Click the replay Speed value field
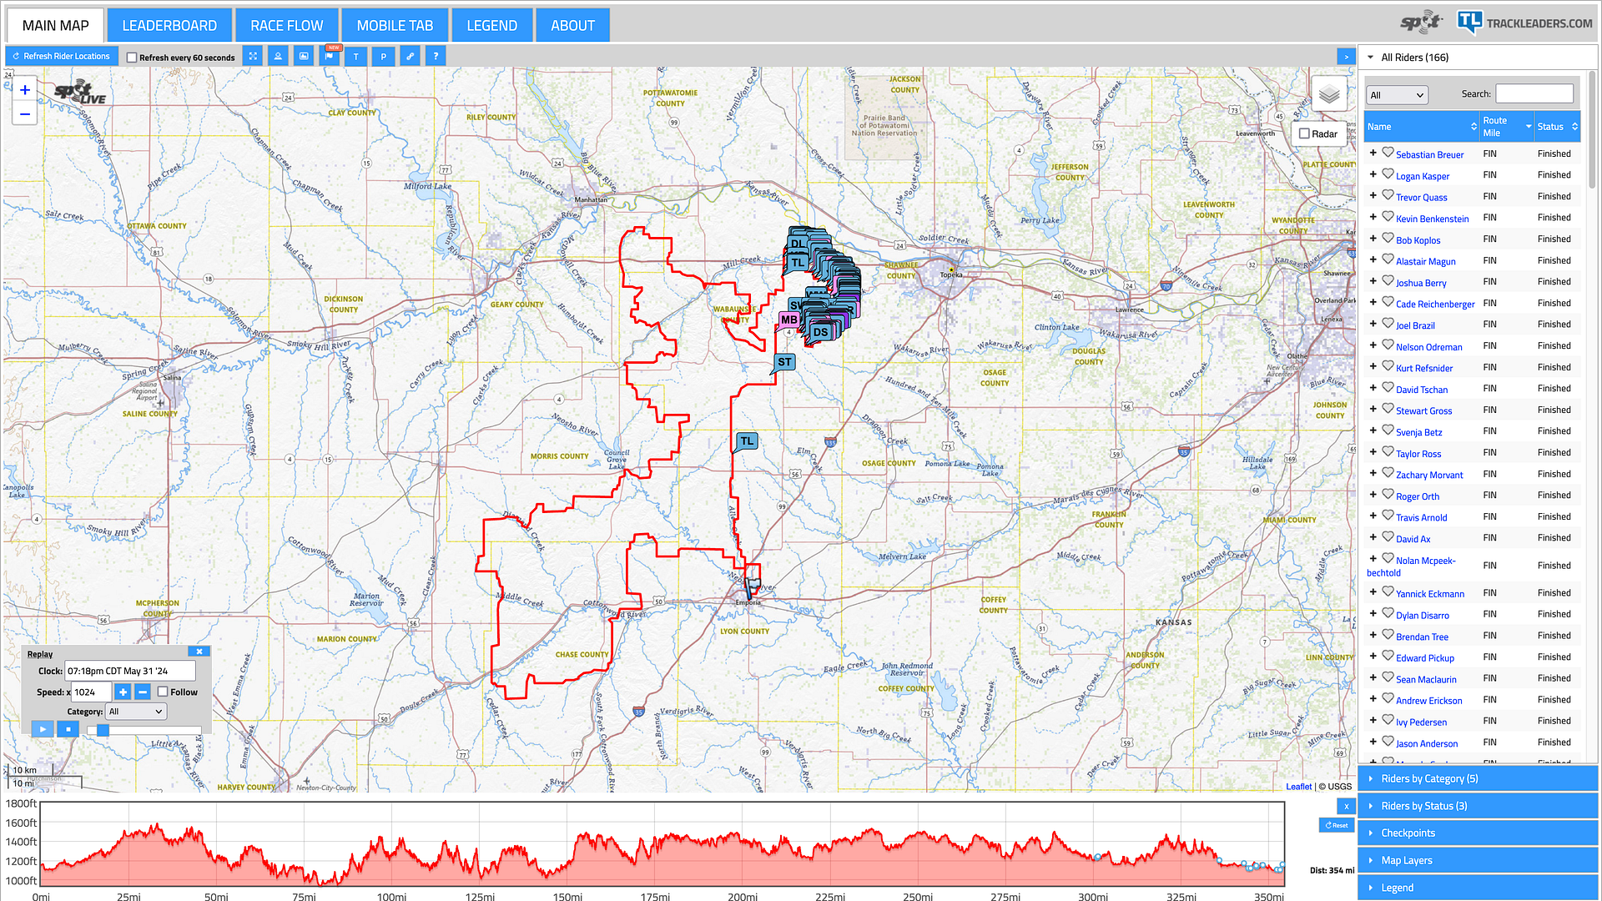Image resolution: width=1602 pixels, height=901 pixels. (x=90, y=692)
